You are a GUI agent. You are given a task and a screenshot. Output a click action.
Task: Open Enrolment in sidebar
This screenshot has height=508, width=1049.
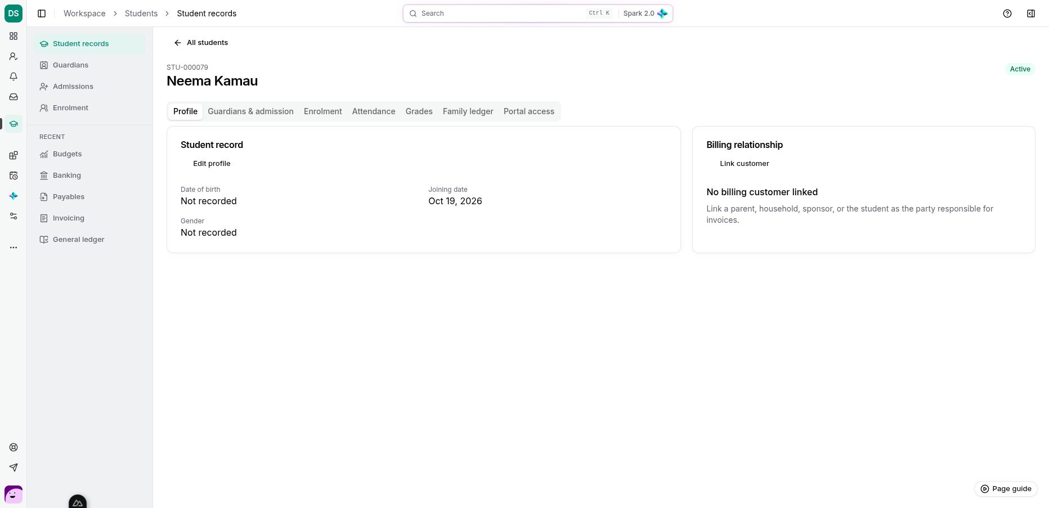(x=89, y=108)
